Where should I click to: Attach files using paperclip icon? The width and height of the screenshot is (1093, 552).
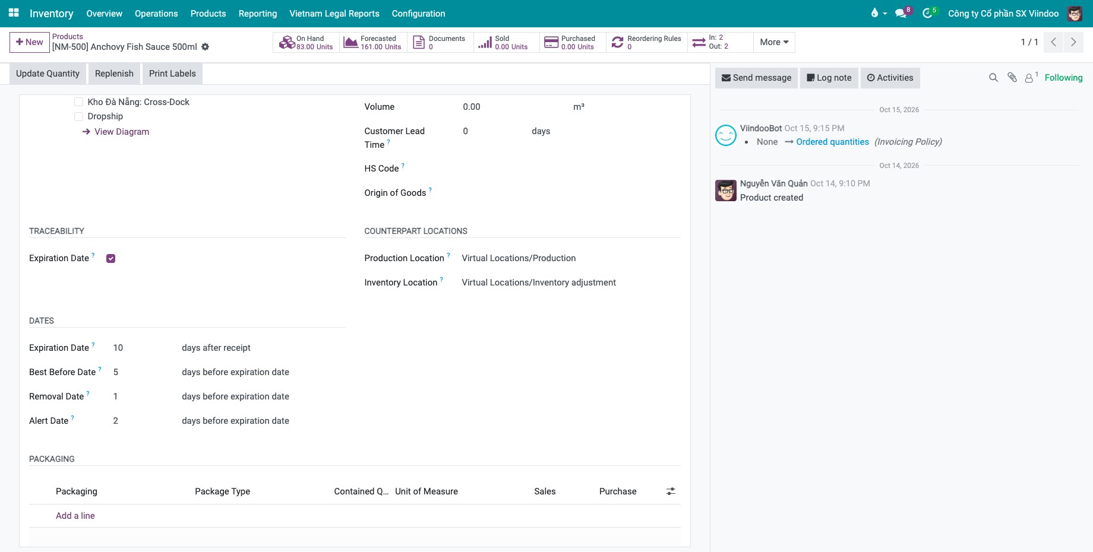click(x=1012, y=78)
